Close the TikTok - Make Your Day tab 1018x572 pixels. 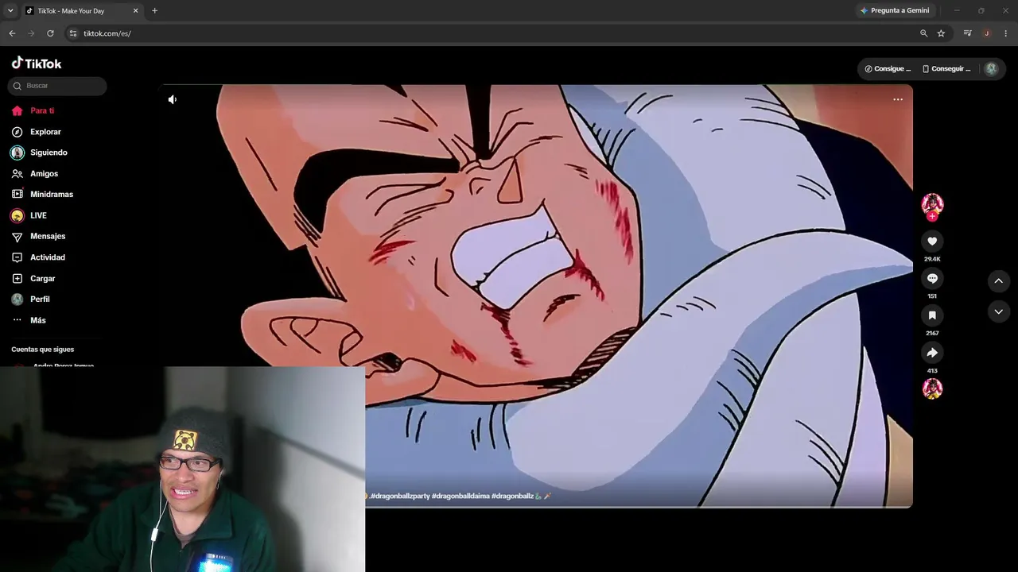(135, 10)
